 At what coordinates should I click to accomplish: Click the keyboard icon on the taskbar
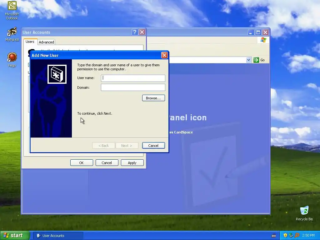tap(274, 236)
